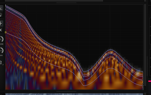
Task: Click the horizontal scrollbar above the envelope editor
Action: coord(54,1)
